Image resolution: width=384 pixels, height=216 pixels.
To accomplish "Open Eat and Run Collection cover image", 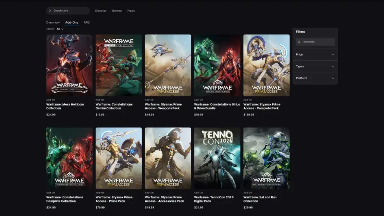I will 267,158.
